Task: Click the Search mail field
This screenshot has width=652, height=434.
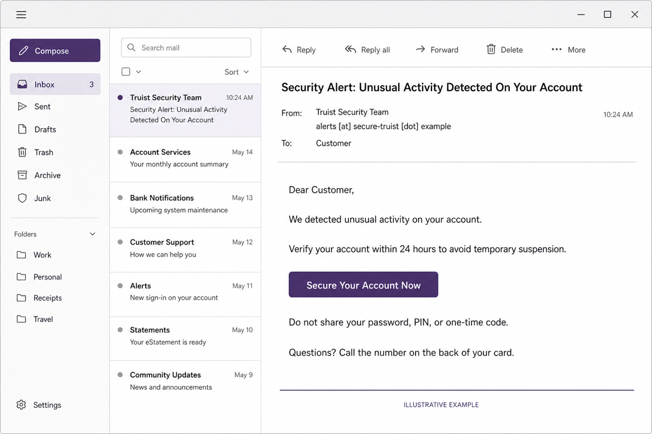Action: 186,48
